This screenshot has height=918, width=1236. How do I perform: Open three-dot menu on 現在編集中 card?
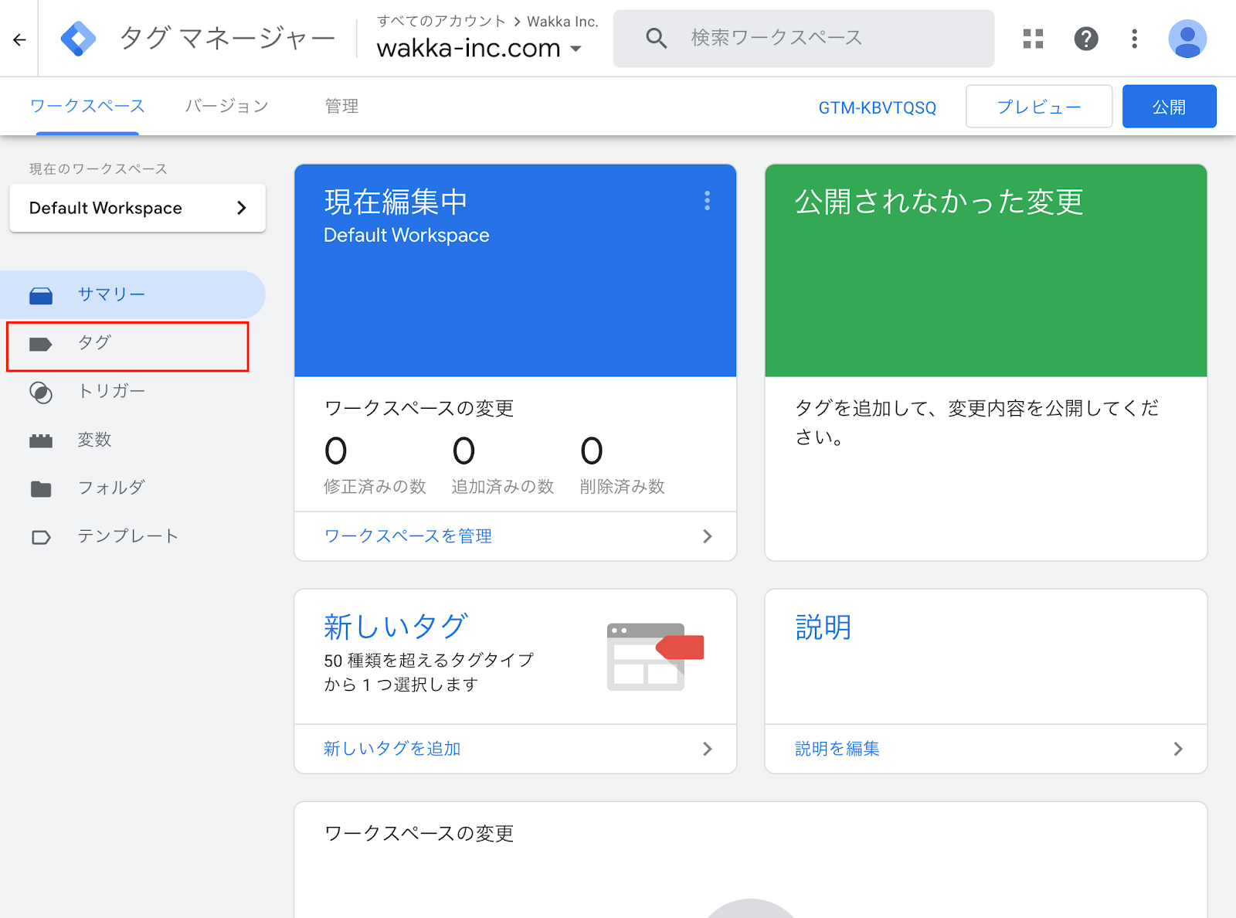pos(707,201)
